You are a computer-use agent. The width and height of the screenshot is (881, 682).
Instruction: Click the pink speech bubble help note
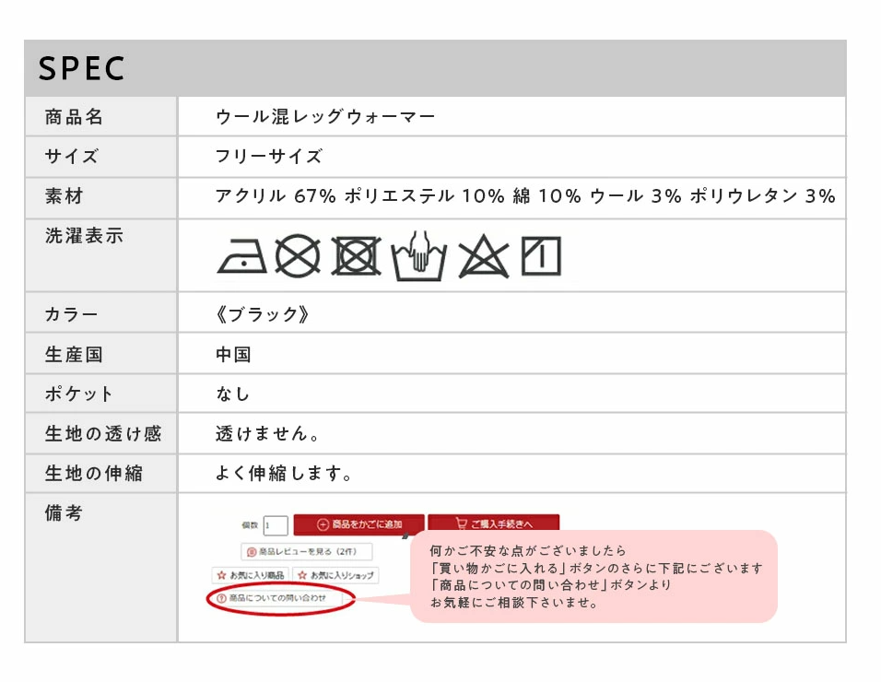(x=594, y=576)
